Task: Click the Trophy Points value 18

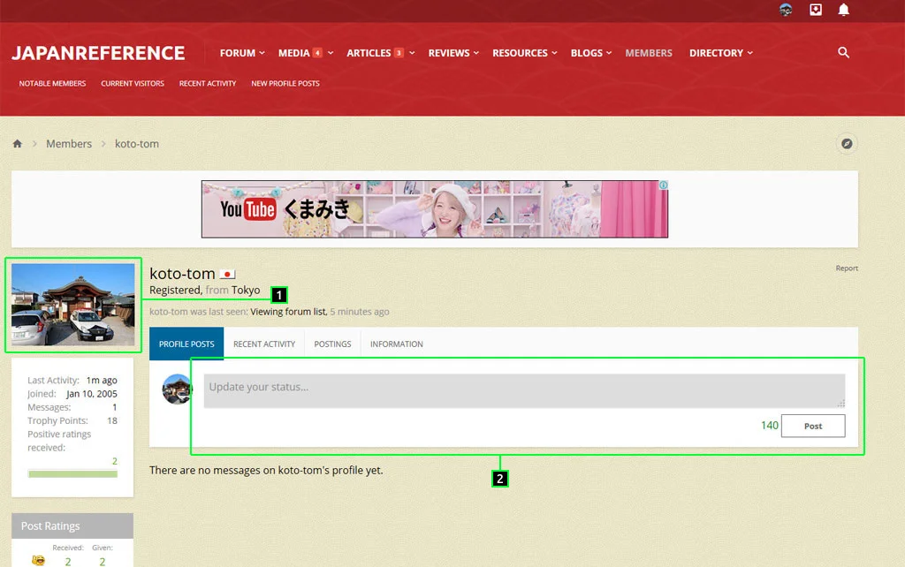Action: pos(112,420)
